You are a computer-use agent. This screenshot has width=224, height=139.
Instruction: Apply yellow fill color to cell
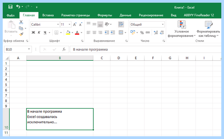tap(68, 32)
